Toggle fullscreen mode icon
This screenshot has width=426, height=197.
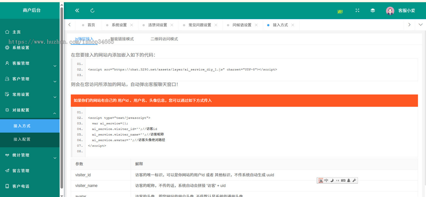(x=357, y=11)
